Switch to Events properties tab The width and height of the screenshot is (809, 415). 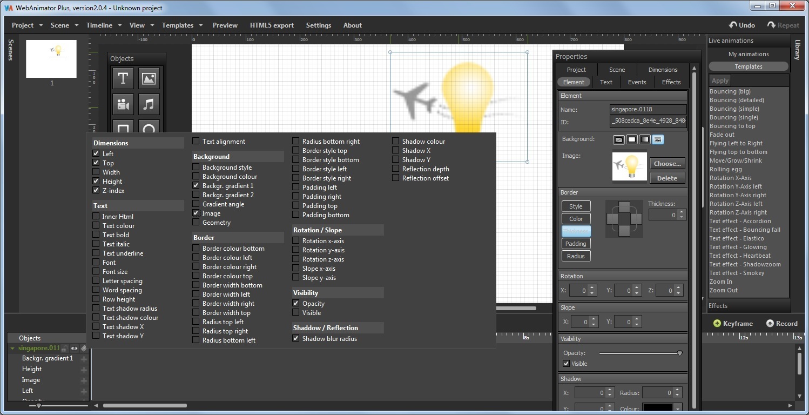coord(637,82)
